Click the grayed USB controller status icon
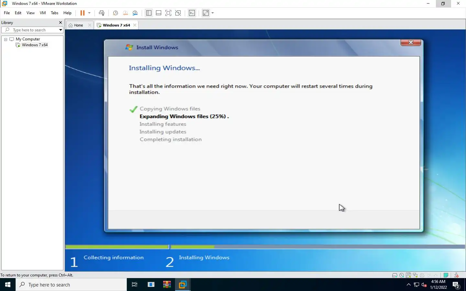 (x=435, y=275)
